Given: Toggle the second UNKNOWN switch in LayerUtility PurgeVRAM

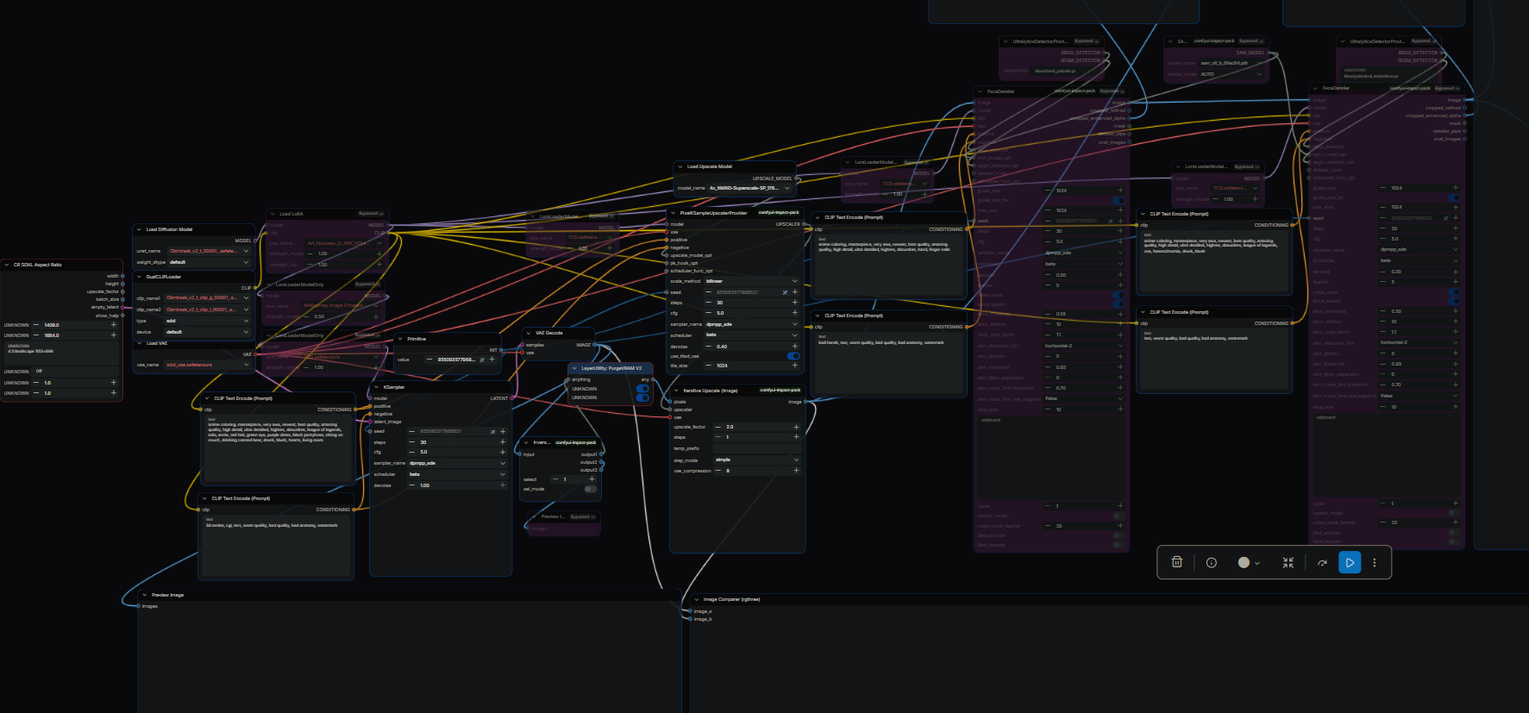Looking at the screenshot, I should point(642,397).
